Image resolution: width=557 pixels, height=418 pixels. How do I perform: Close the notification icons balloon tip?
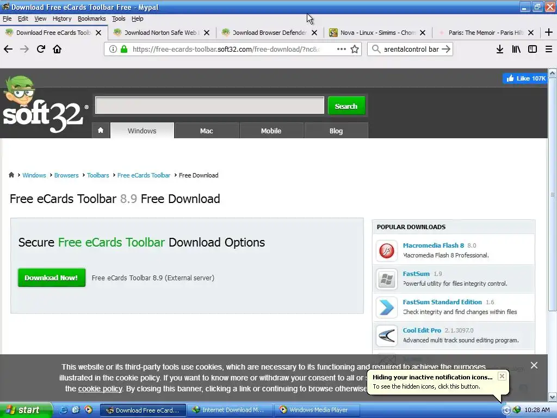coord(502,376)
